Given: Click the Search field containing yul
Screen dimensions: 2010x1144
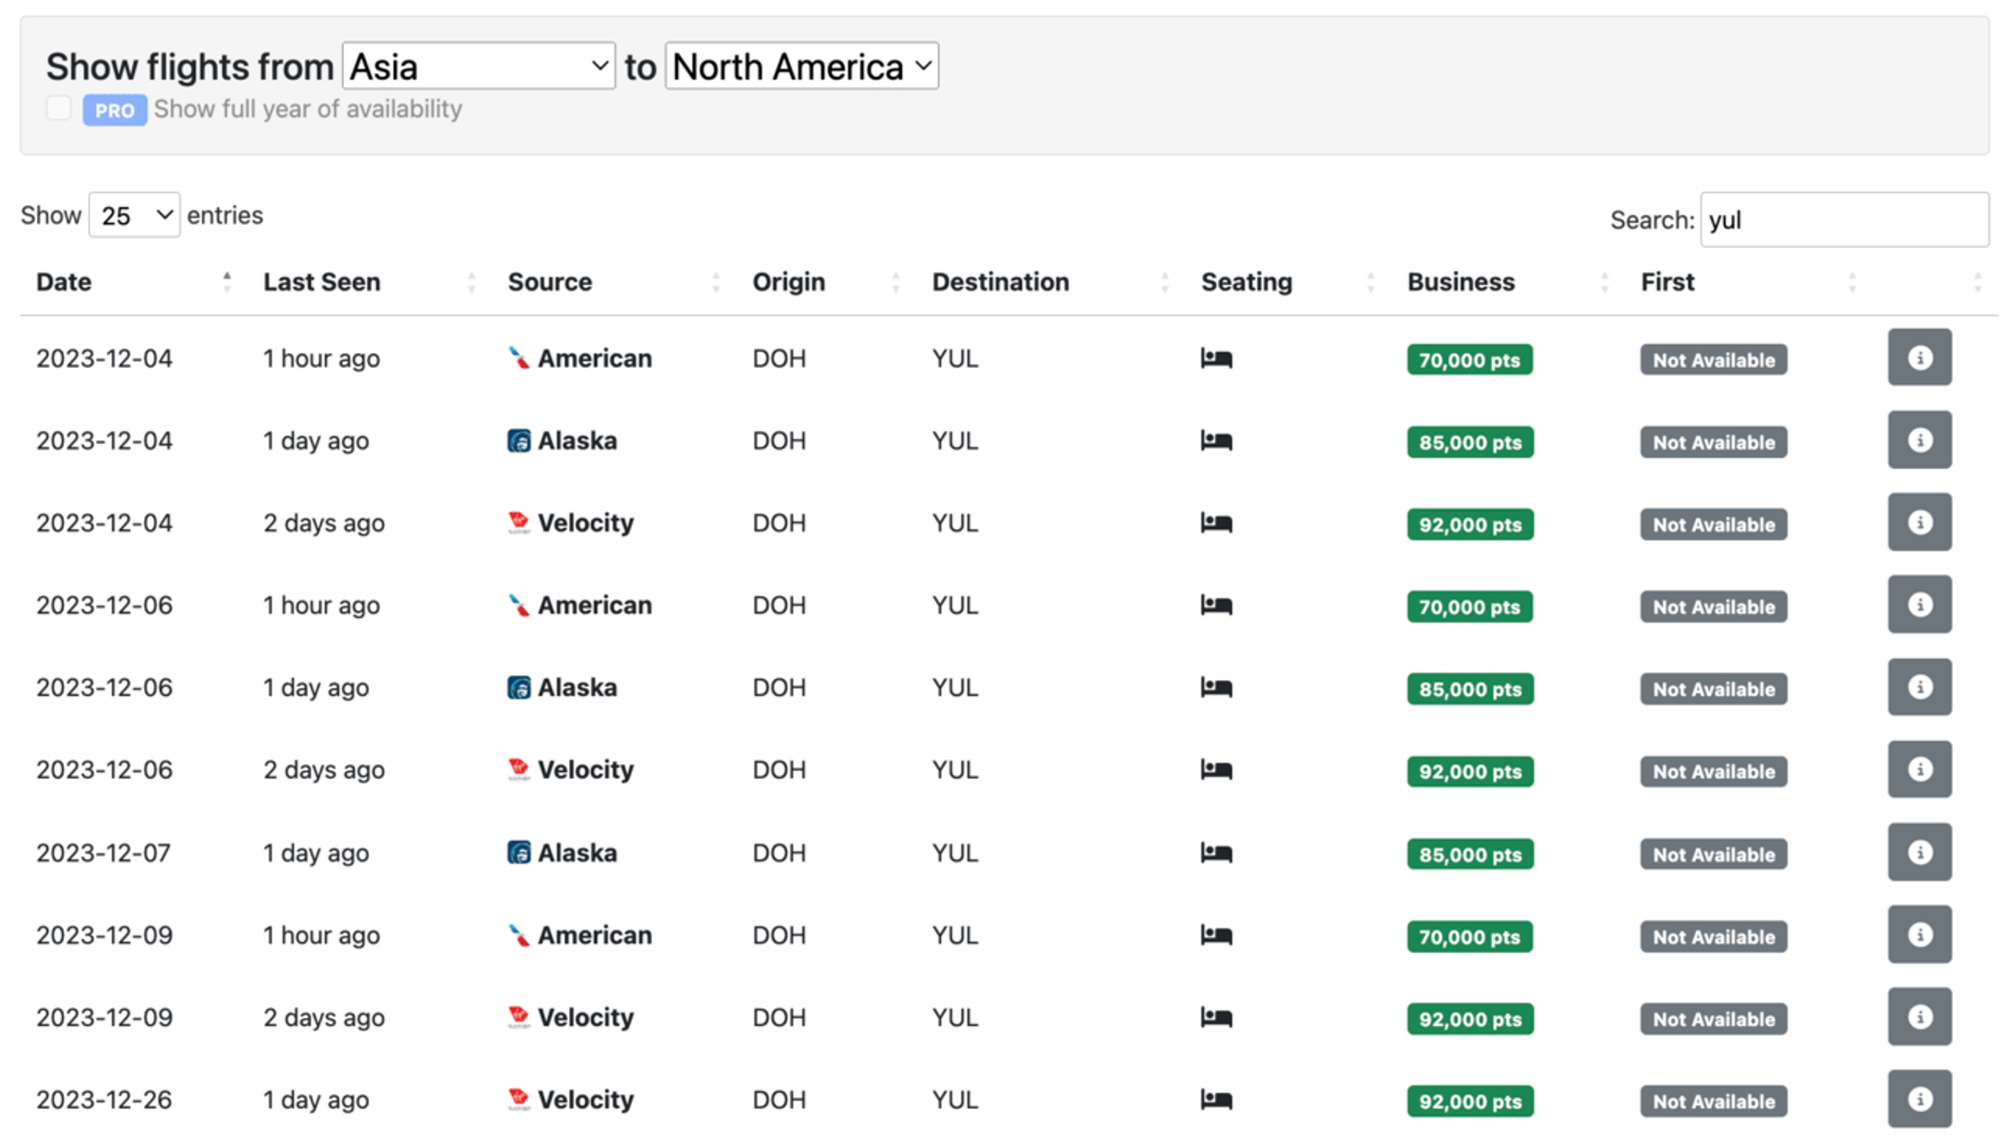Looking at the screenshot, I should tap(1844, 220).
